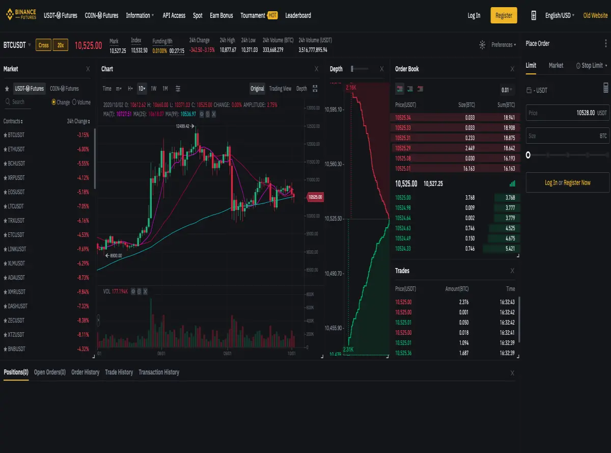Viewport: 611px width, 453px height.
Task: Select the Volume radio button
Action: [74, 102]
